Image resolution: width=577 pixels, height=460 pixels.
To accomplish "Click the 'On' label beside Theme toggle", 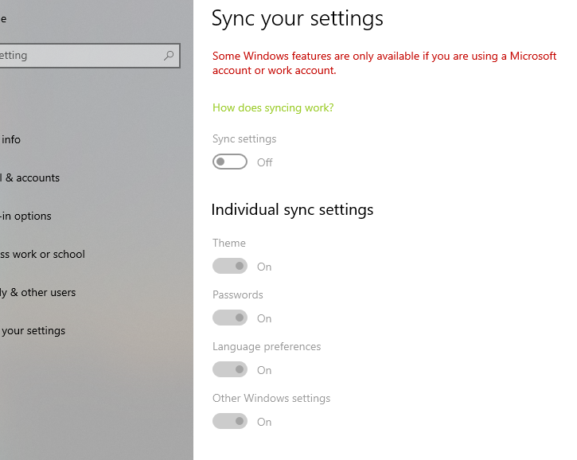I will tap(264, 267).
